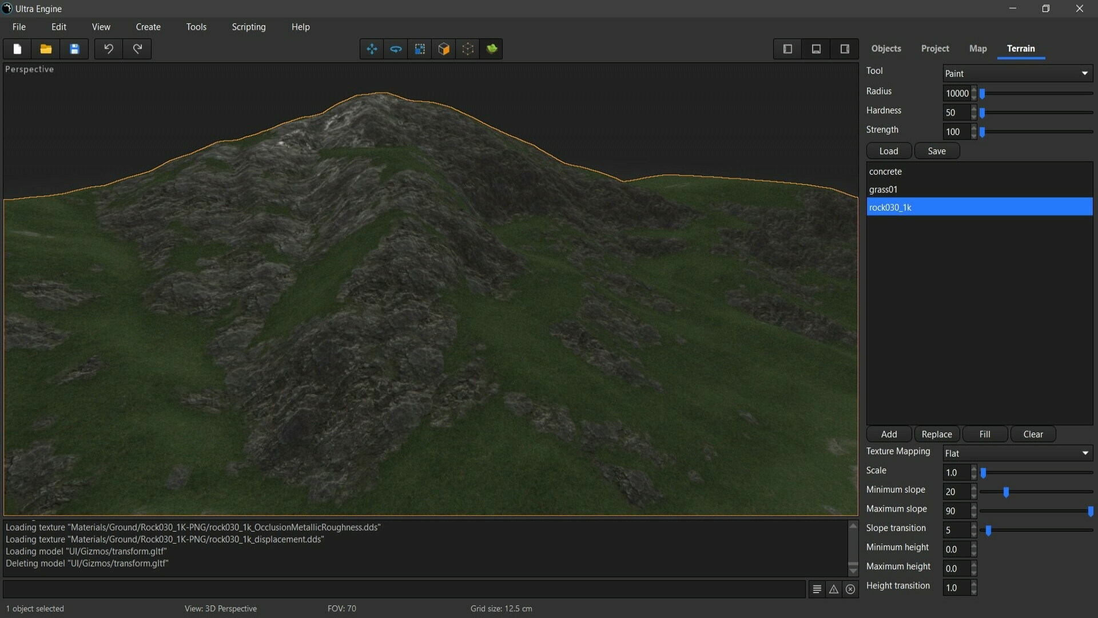Click the Load button
The height and width of the screenshot is (618, 1098).
click(x=889, y=151)
